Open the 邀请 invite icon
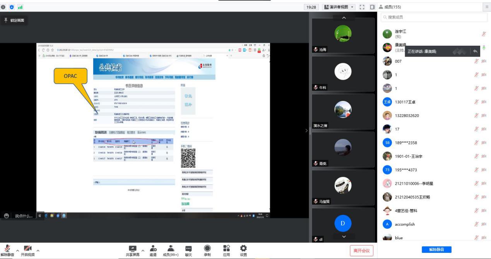 [153, 249]
